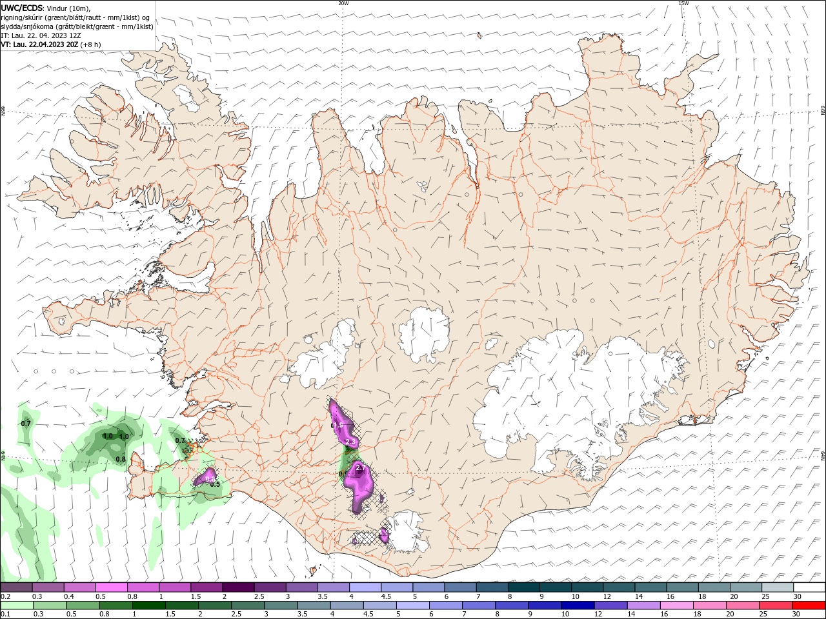The width and height of the screenshot is (826, 619).
Task: Click the lavender 4–4.5 snow legend swatch
Action: (365, 587)
